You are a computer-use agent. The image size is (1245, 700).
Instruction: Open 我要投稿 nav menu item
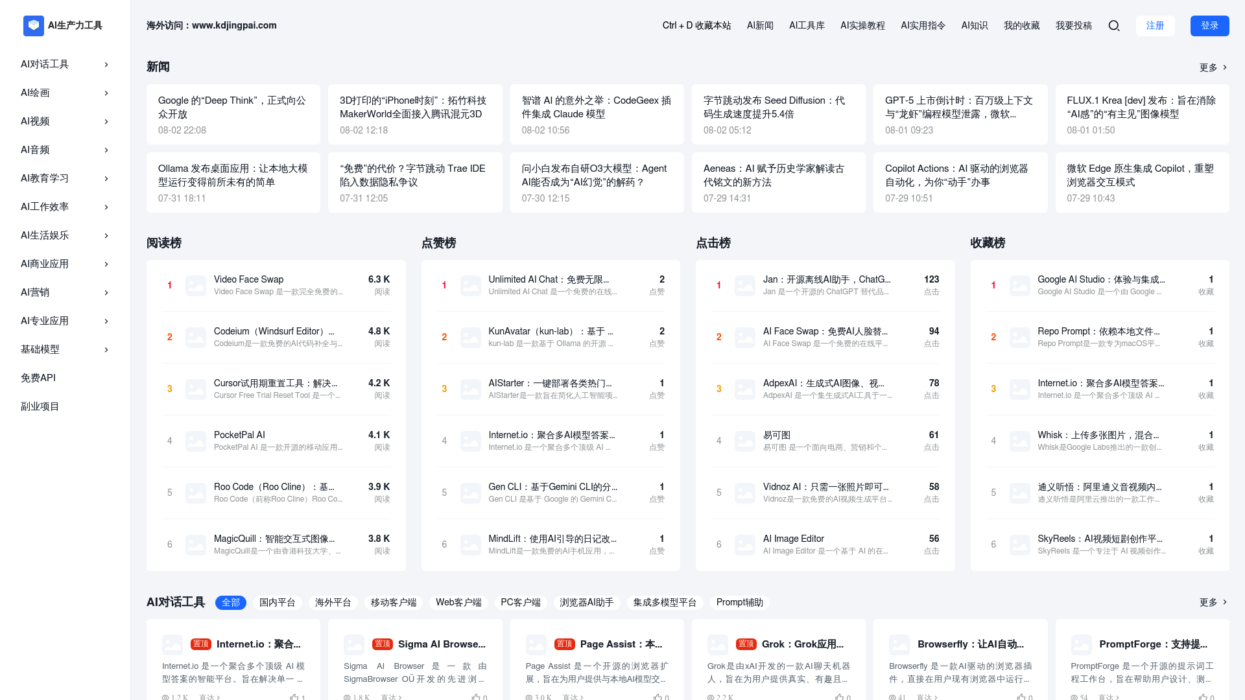pos(1074,26)
